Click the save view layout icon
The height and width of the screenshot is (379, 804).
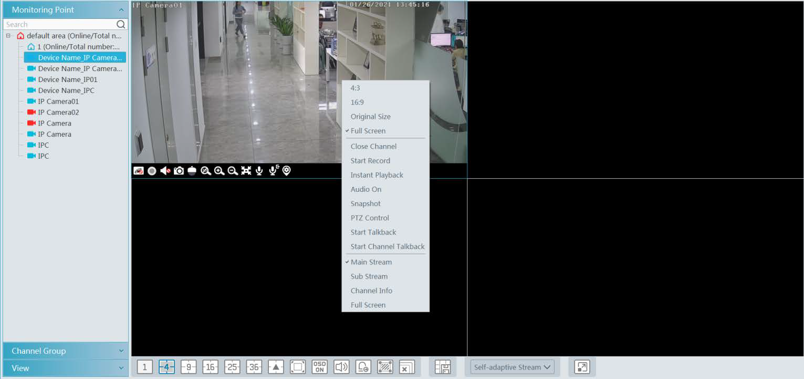[443, 367]
